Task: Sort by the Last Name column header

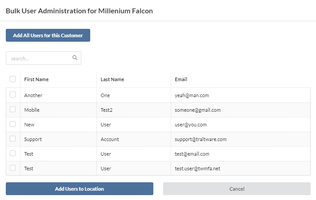Action: pos(112,79)
